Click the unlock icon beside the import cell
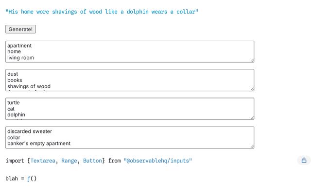Screen dimensions: 311x194 coord(304,161)
